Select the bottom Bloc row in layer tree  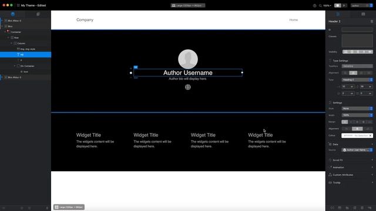coord(25,77)
